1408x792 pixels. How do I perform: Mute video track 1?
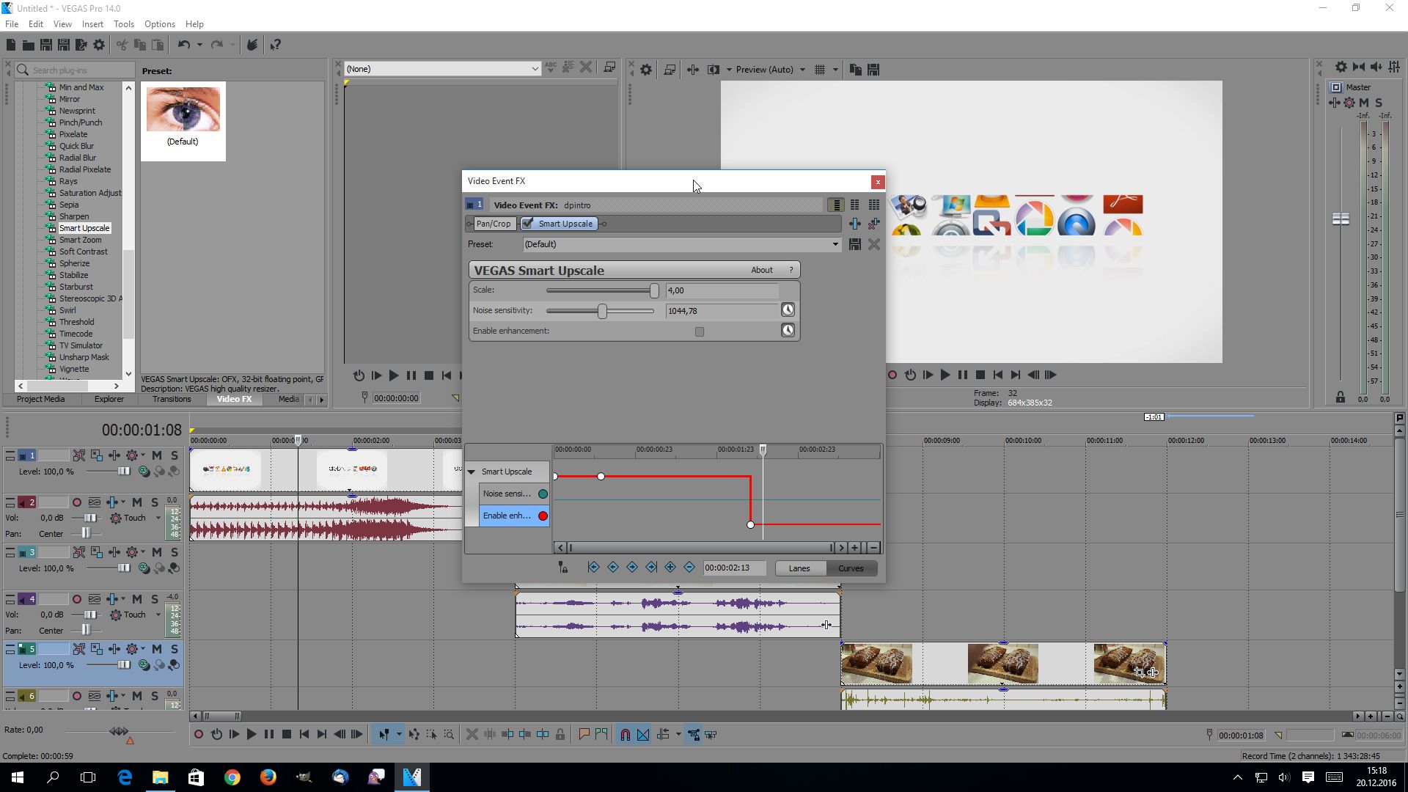pos(156,455)
